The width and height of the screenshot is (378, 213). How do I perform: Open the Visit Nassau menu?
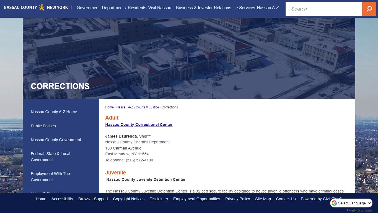point(160,8)
